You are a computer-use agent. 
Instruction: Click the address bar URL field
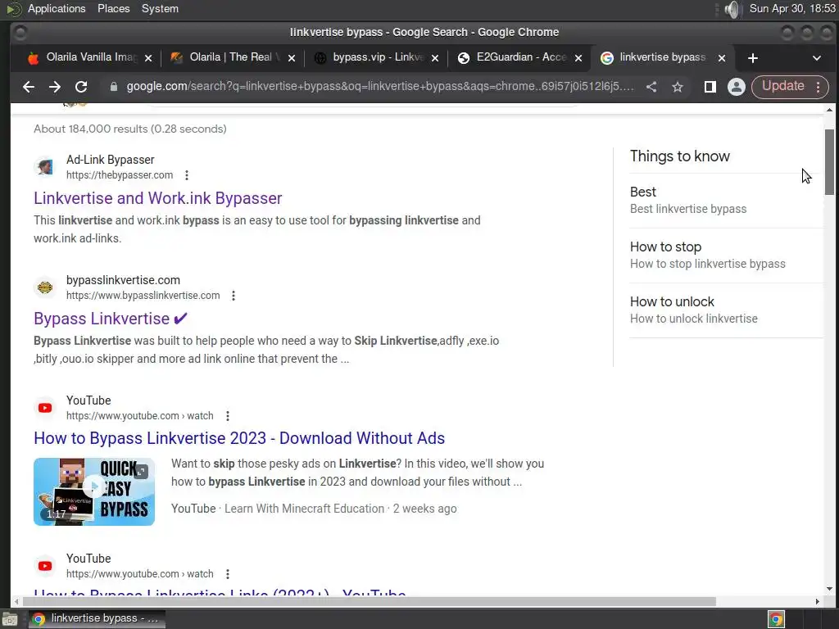380,86
